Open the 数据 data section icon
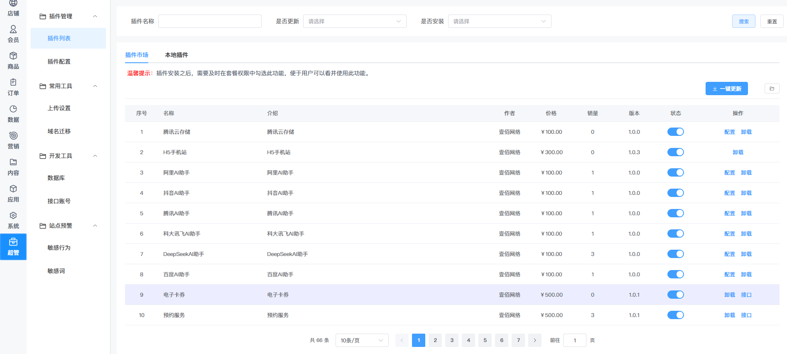Screen dimensions: 787x354 (13, 109)
